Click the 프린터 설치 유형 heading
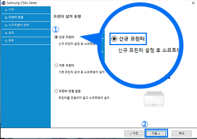197x139 pixels. (x=67, y=17)
